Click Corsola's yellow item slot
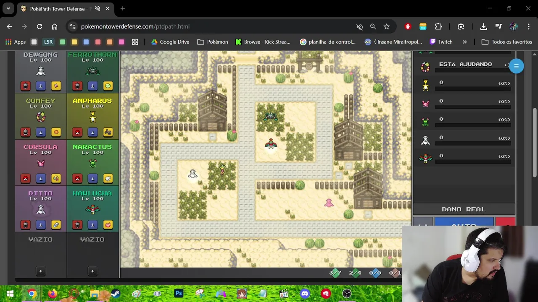538x302 pixels. (x=56, y=179)
